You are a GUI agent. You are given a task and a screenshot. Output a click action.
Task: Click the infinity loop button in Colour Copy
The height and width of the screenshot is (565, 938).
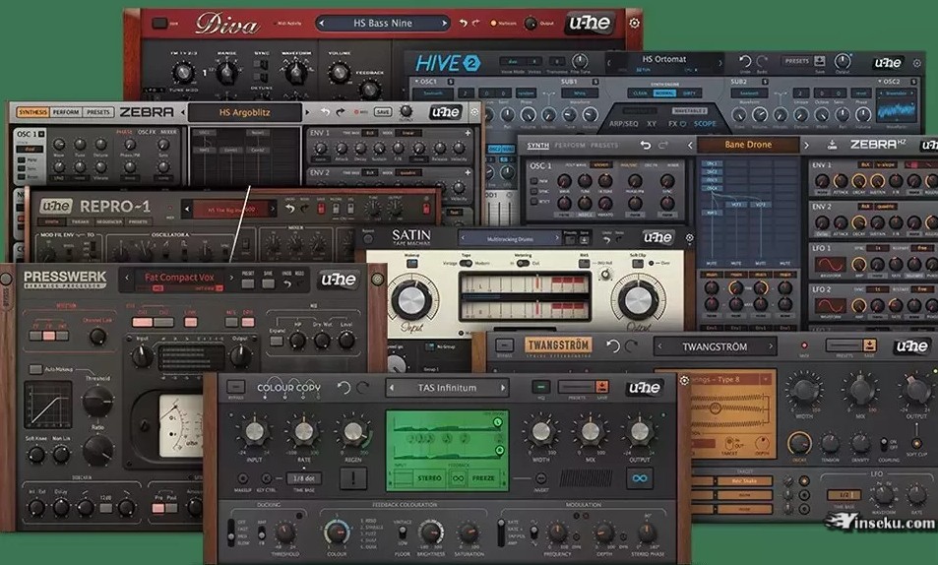(639, 478)
